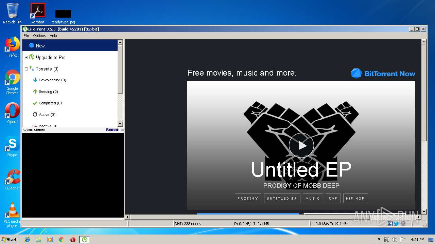
Task: Select the Now item in the sidebar
Action: point(70,45)
